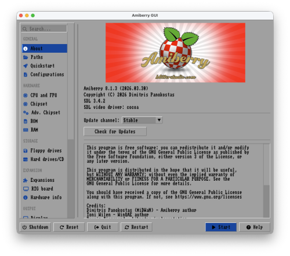The height and width of the screenshot is (256, 290).
Task: Click the Paths folder icon
Action: coord(26,57)
